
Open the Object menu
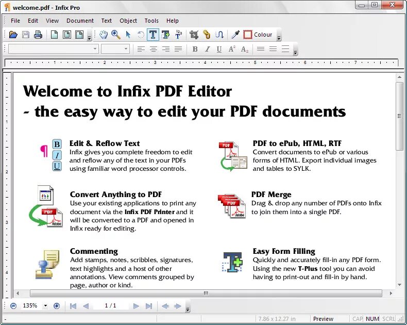click(x=128, y=21)
